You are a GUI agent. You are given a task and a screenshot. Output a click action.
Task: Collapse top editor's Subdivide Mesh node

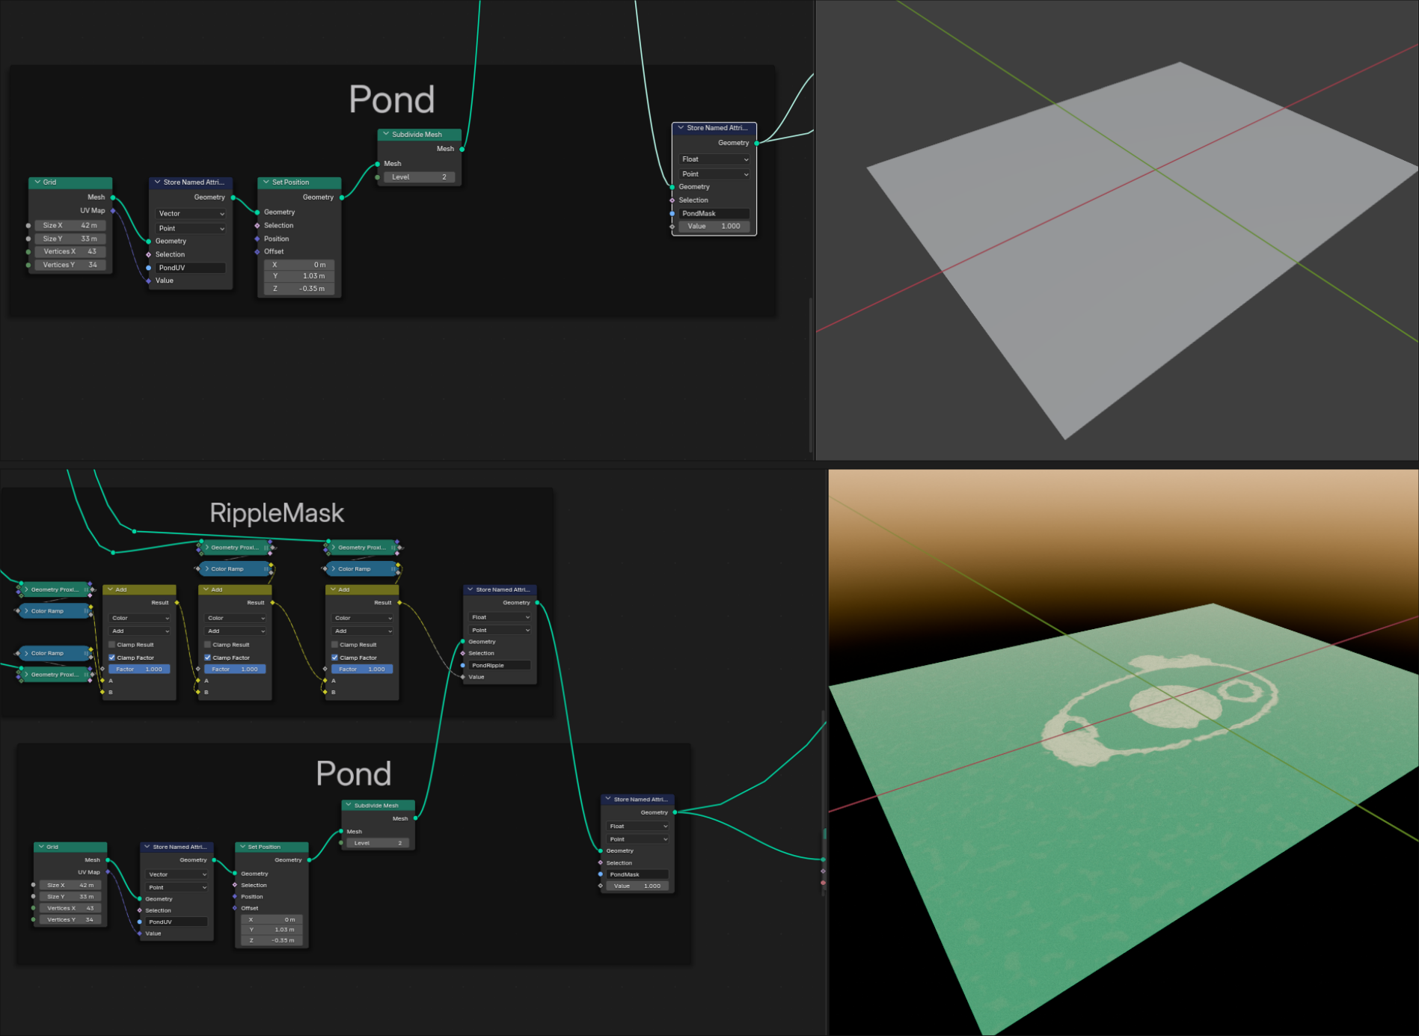386,135
